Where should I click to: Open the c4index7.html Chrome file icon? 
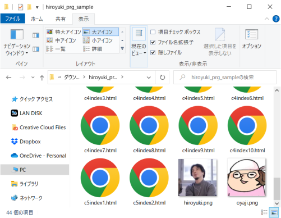point(100,125)
